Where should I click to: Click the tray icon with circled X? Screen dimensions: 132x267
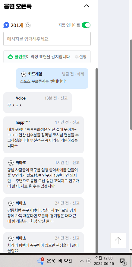click(x=89, y=261)
